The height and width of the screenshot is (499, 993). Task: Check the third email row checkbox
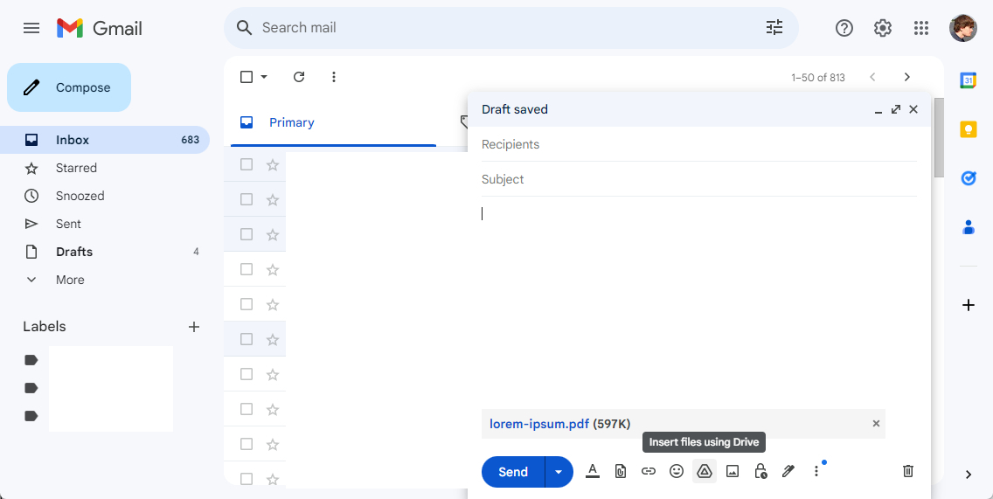point(247,234)
